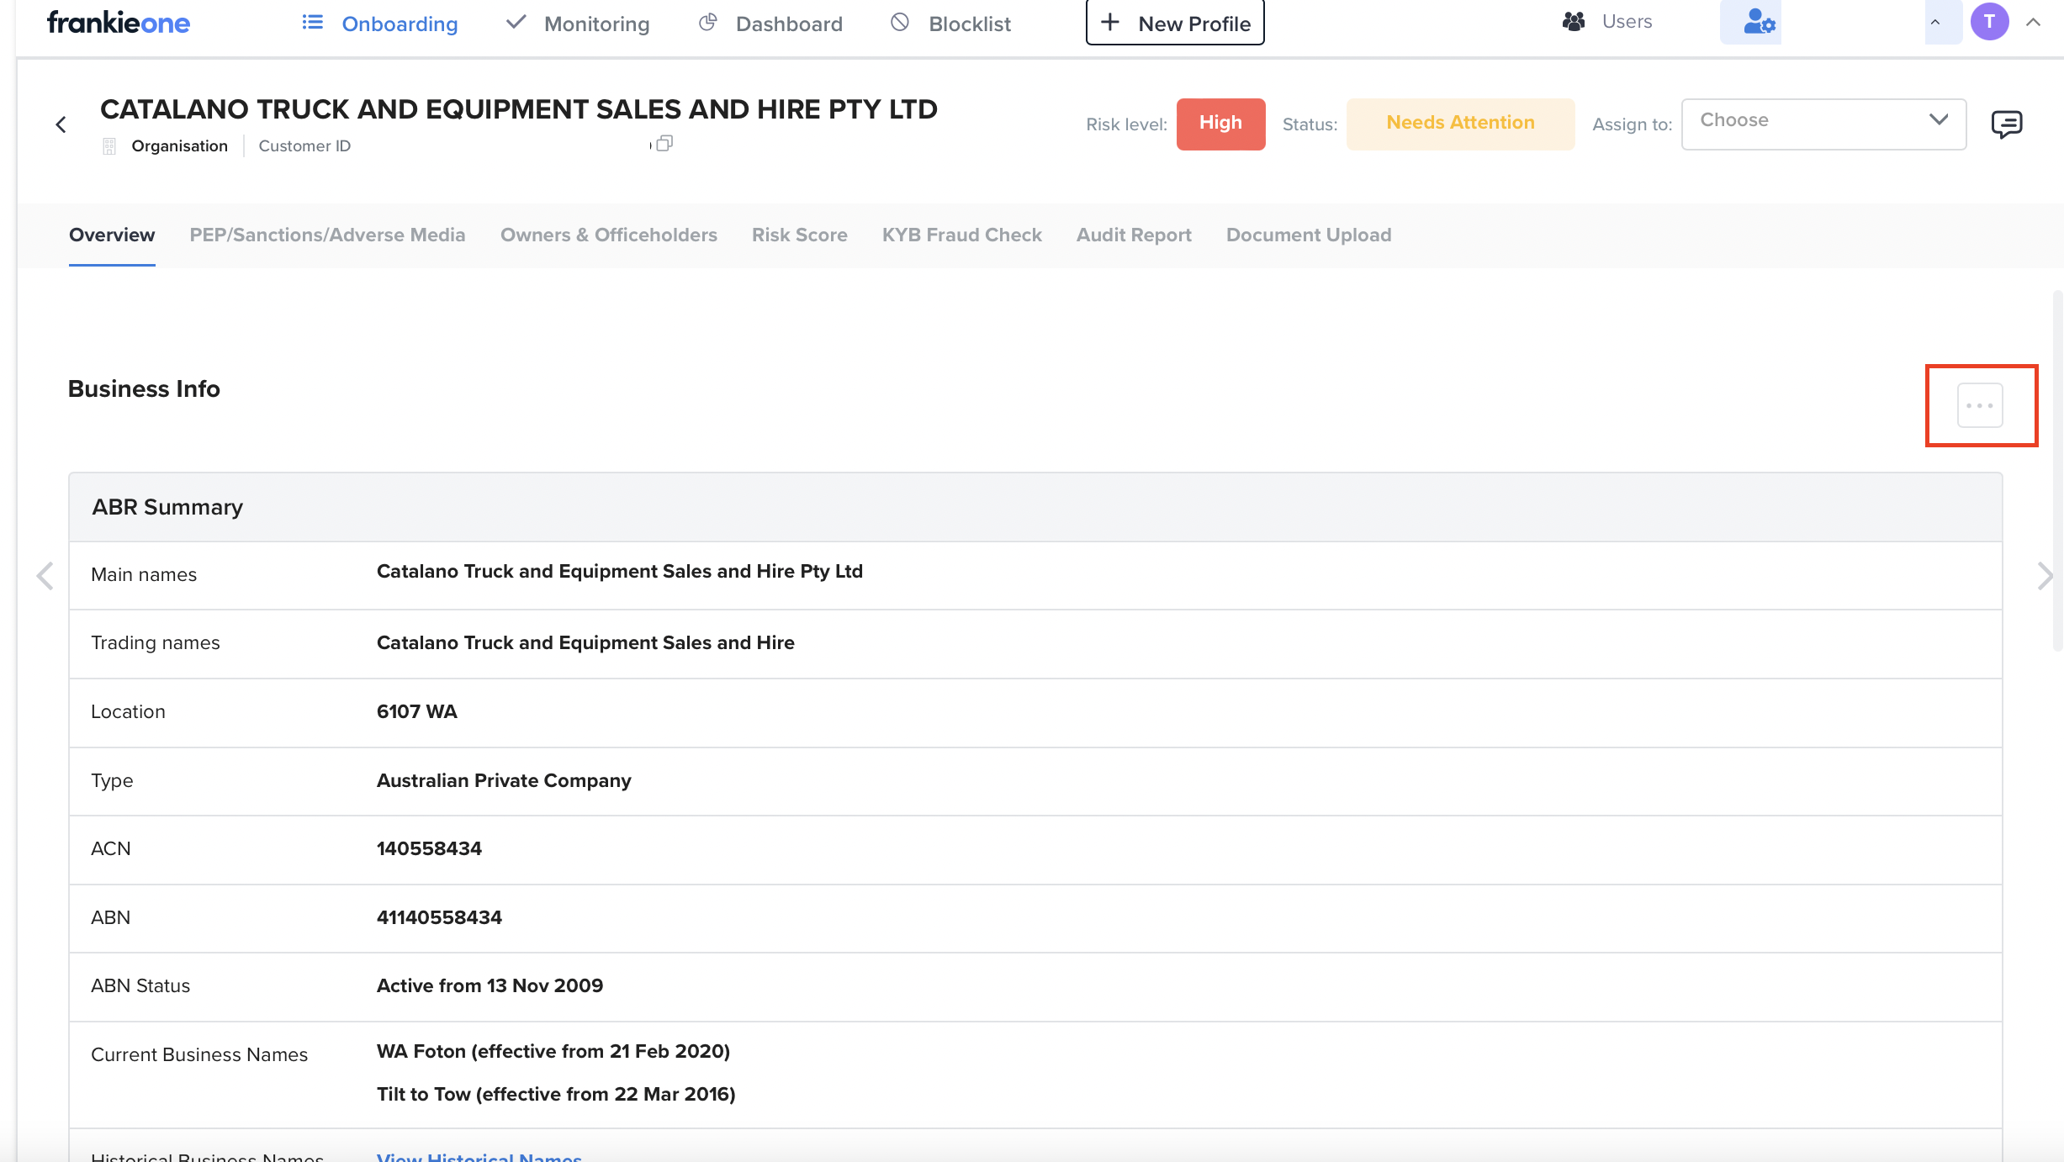
Task: Open the comments chat icon
Action: coord(2006,124)
